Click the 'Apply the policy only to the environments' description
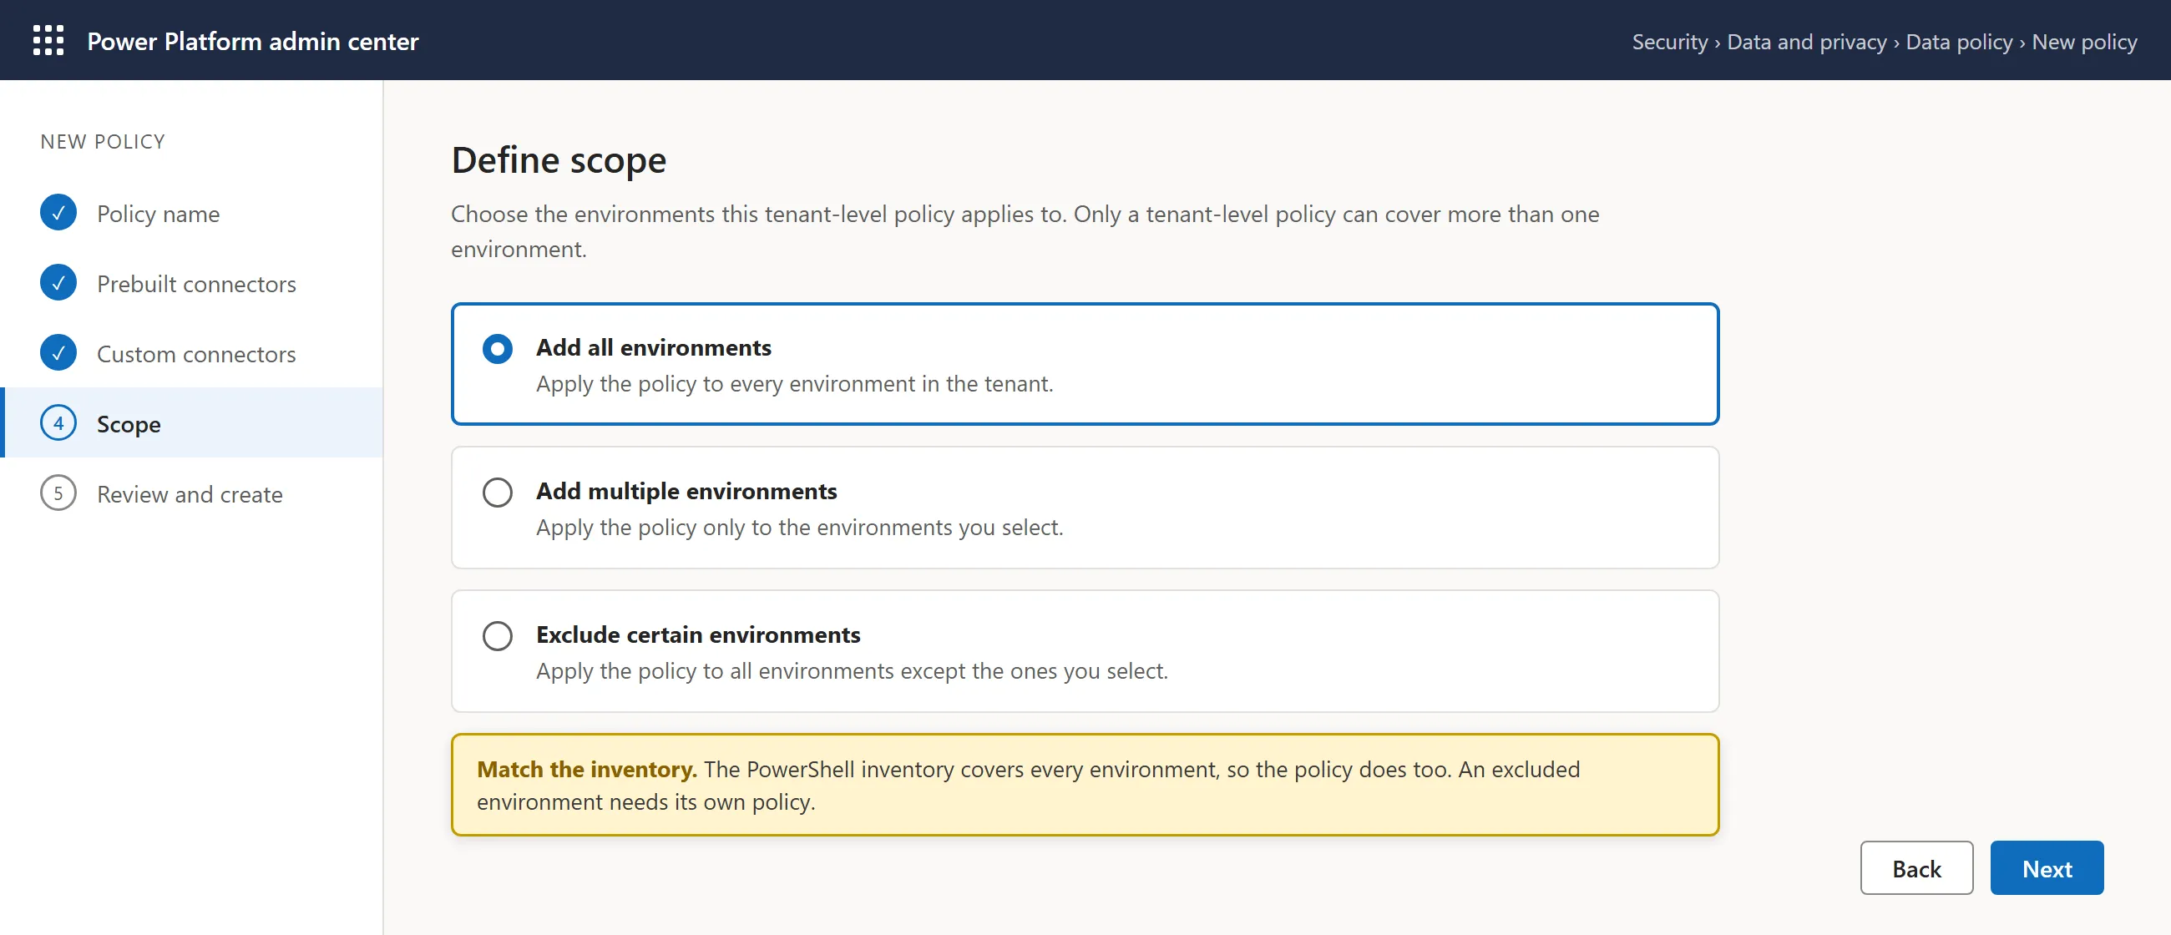This screenshot has width=2171, height=935. coord(799,528)
